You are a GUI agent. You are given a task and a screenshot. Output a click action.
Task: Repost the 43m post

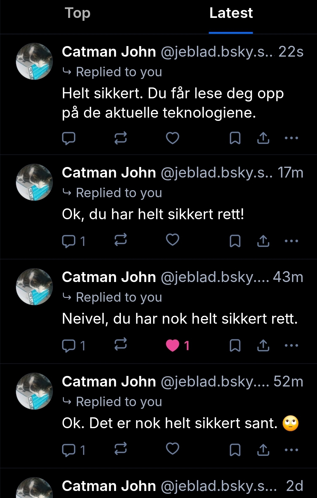(x=120, y=345)
